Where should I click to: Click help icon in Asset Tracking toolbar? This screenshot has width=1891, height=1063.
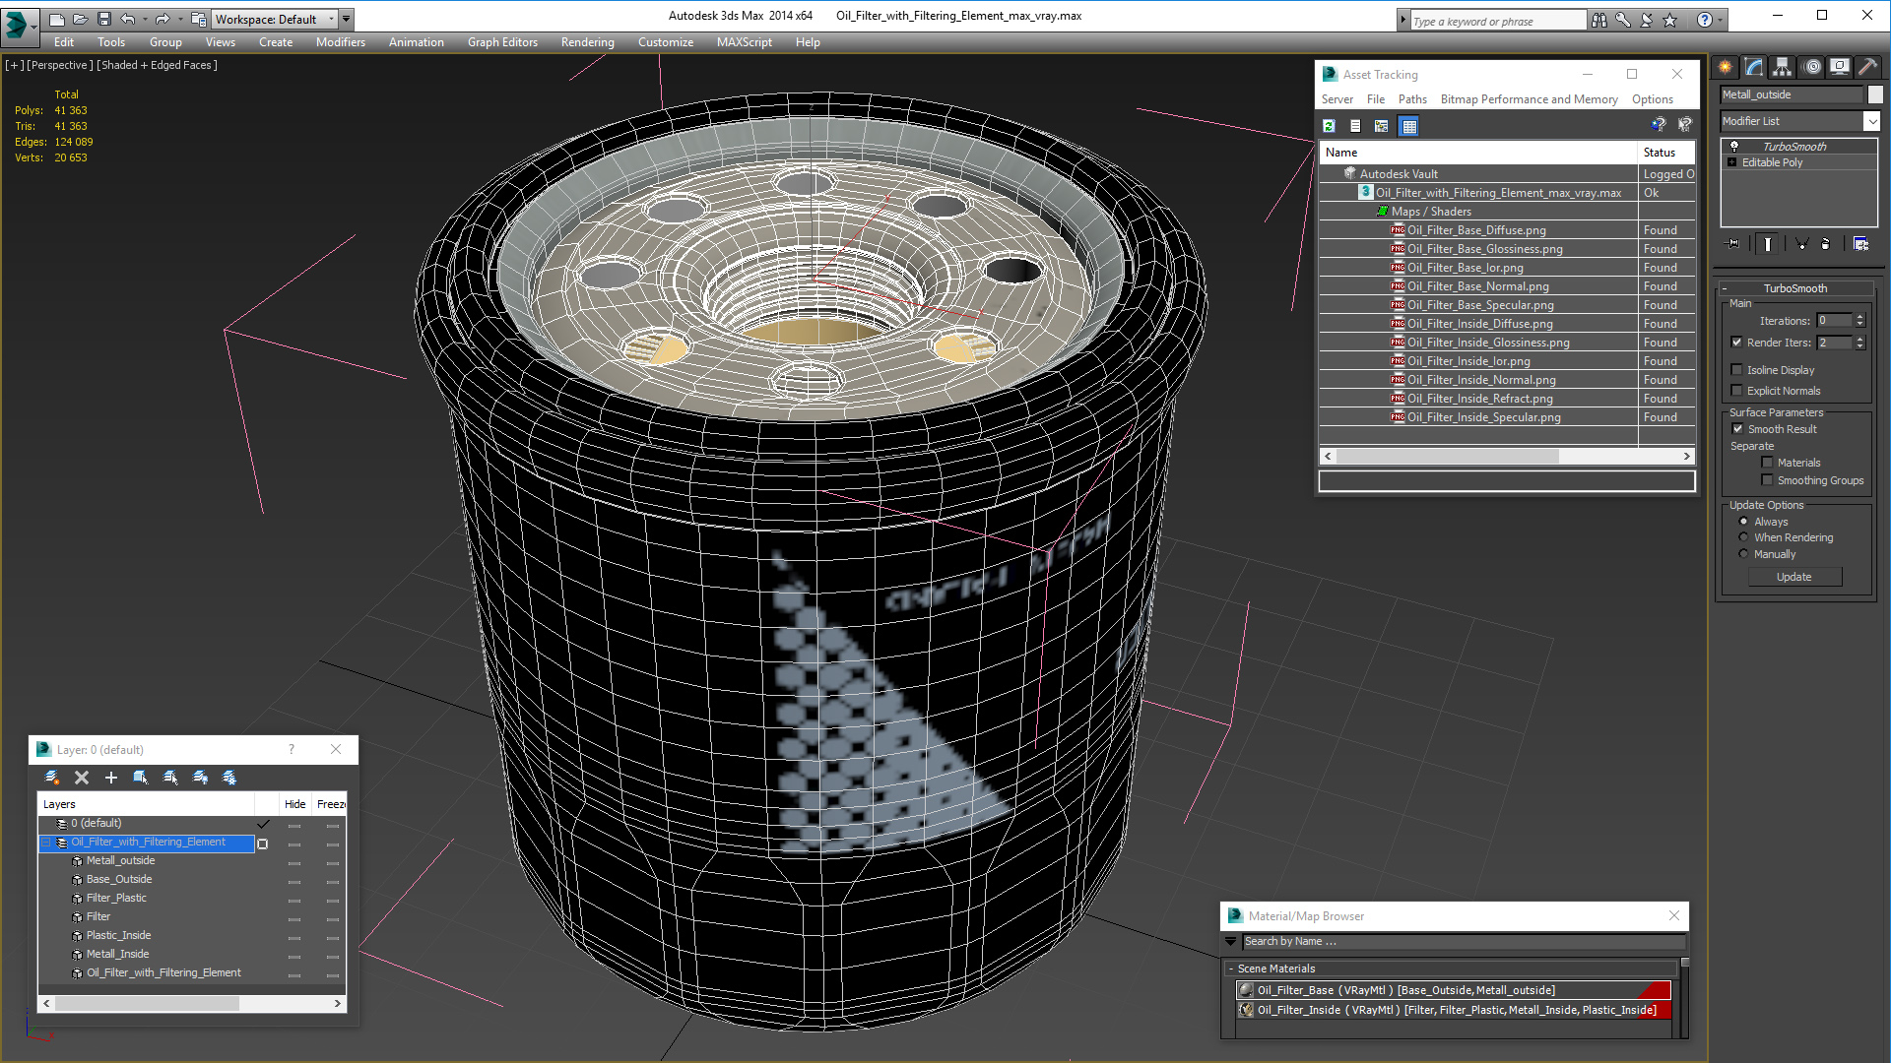tap(1659, 125)
